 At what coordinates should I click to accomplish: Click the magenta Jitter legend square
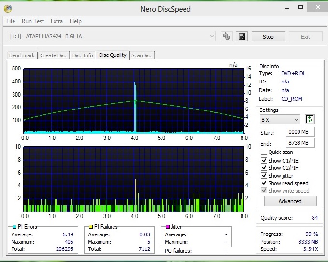click(x=167, y=227)
